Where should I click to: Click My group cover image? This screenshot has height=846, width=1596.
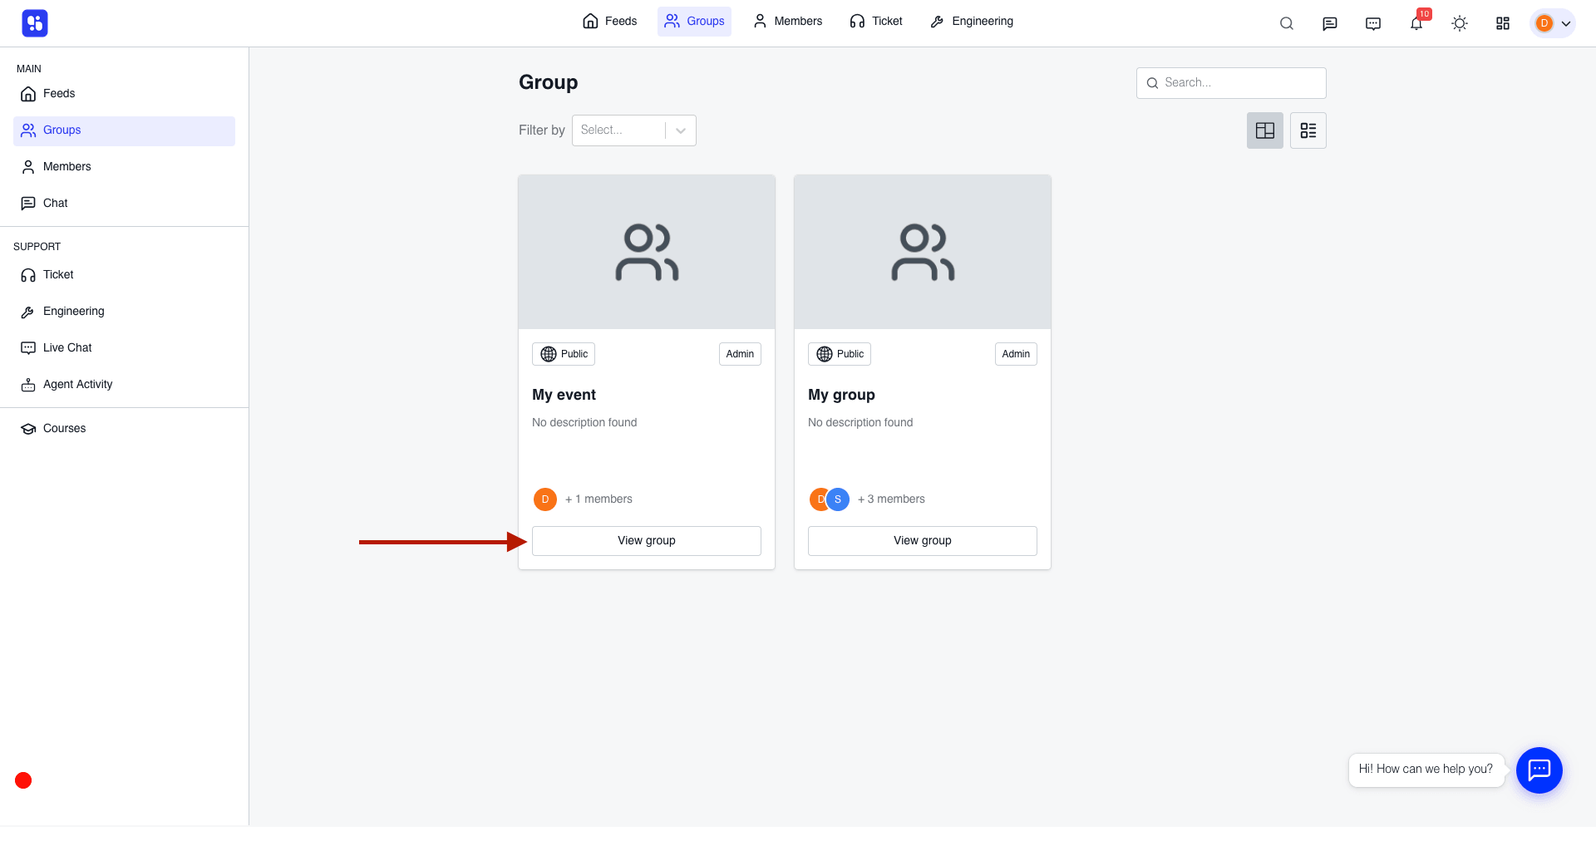pyautogui.click(x=923, y=252)
